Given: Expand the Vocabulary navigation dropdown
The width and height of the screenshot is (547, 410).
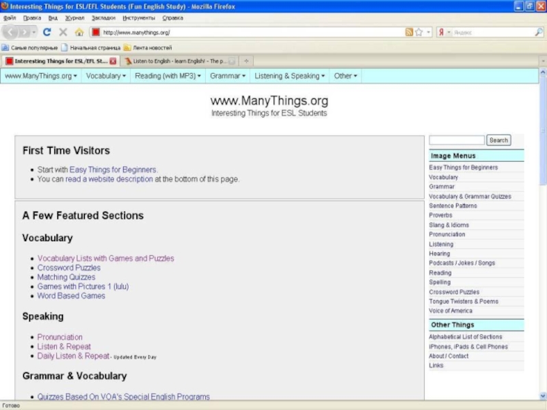Looking at the screenshot, I should click(x=106, y=76).
